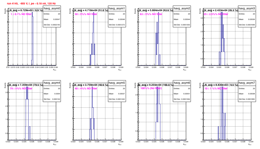This screenshot has height=149, width=260.
Task: Click the histogram peak in havg_asym0 plot
Action: tap(32, 14)
